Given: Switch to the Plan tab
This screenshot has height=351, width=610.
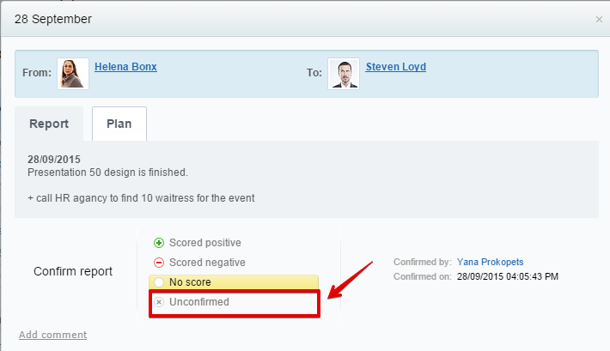Looking at the screenshot, I should [119, 124].
